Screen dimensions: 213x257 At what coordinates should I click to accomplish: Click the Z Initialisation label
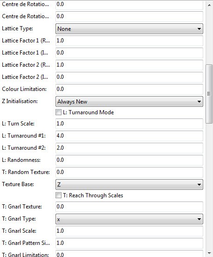pyautogui.click(x=20, y=101)
